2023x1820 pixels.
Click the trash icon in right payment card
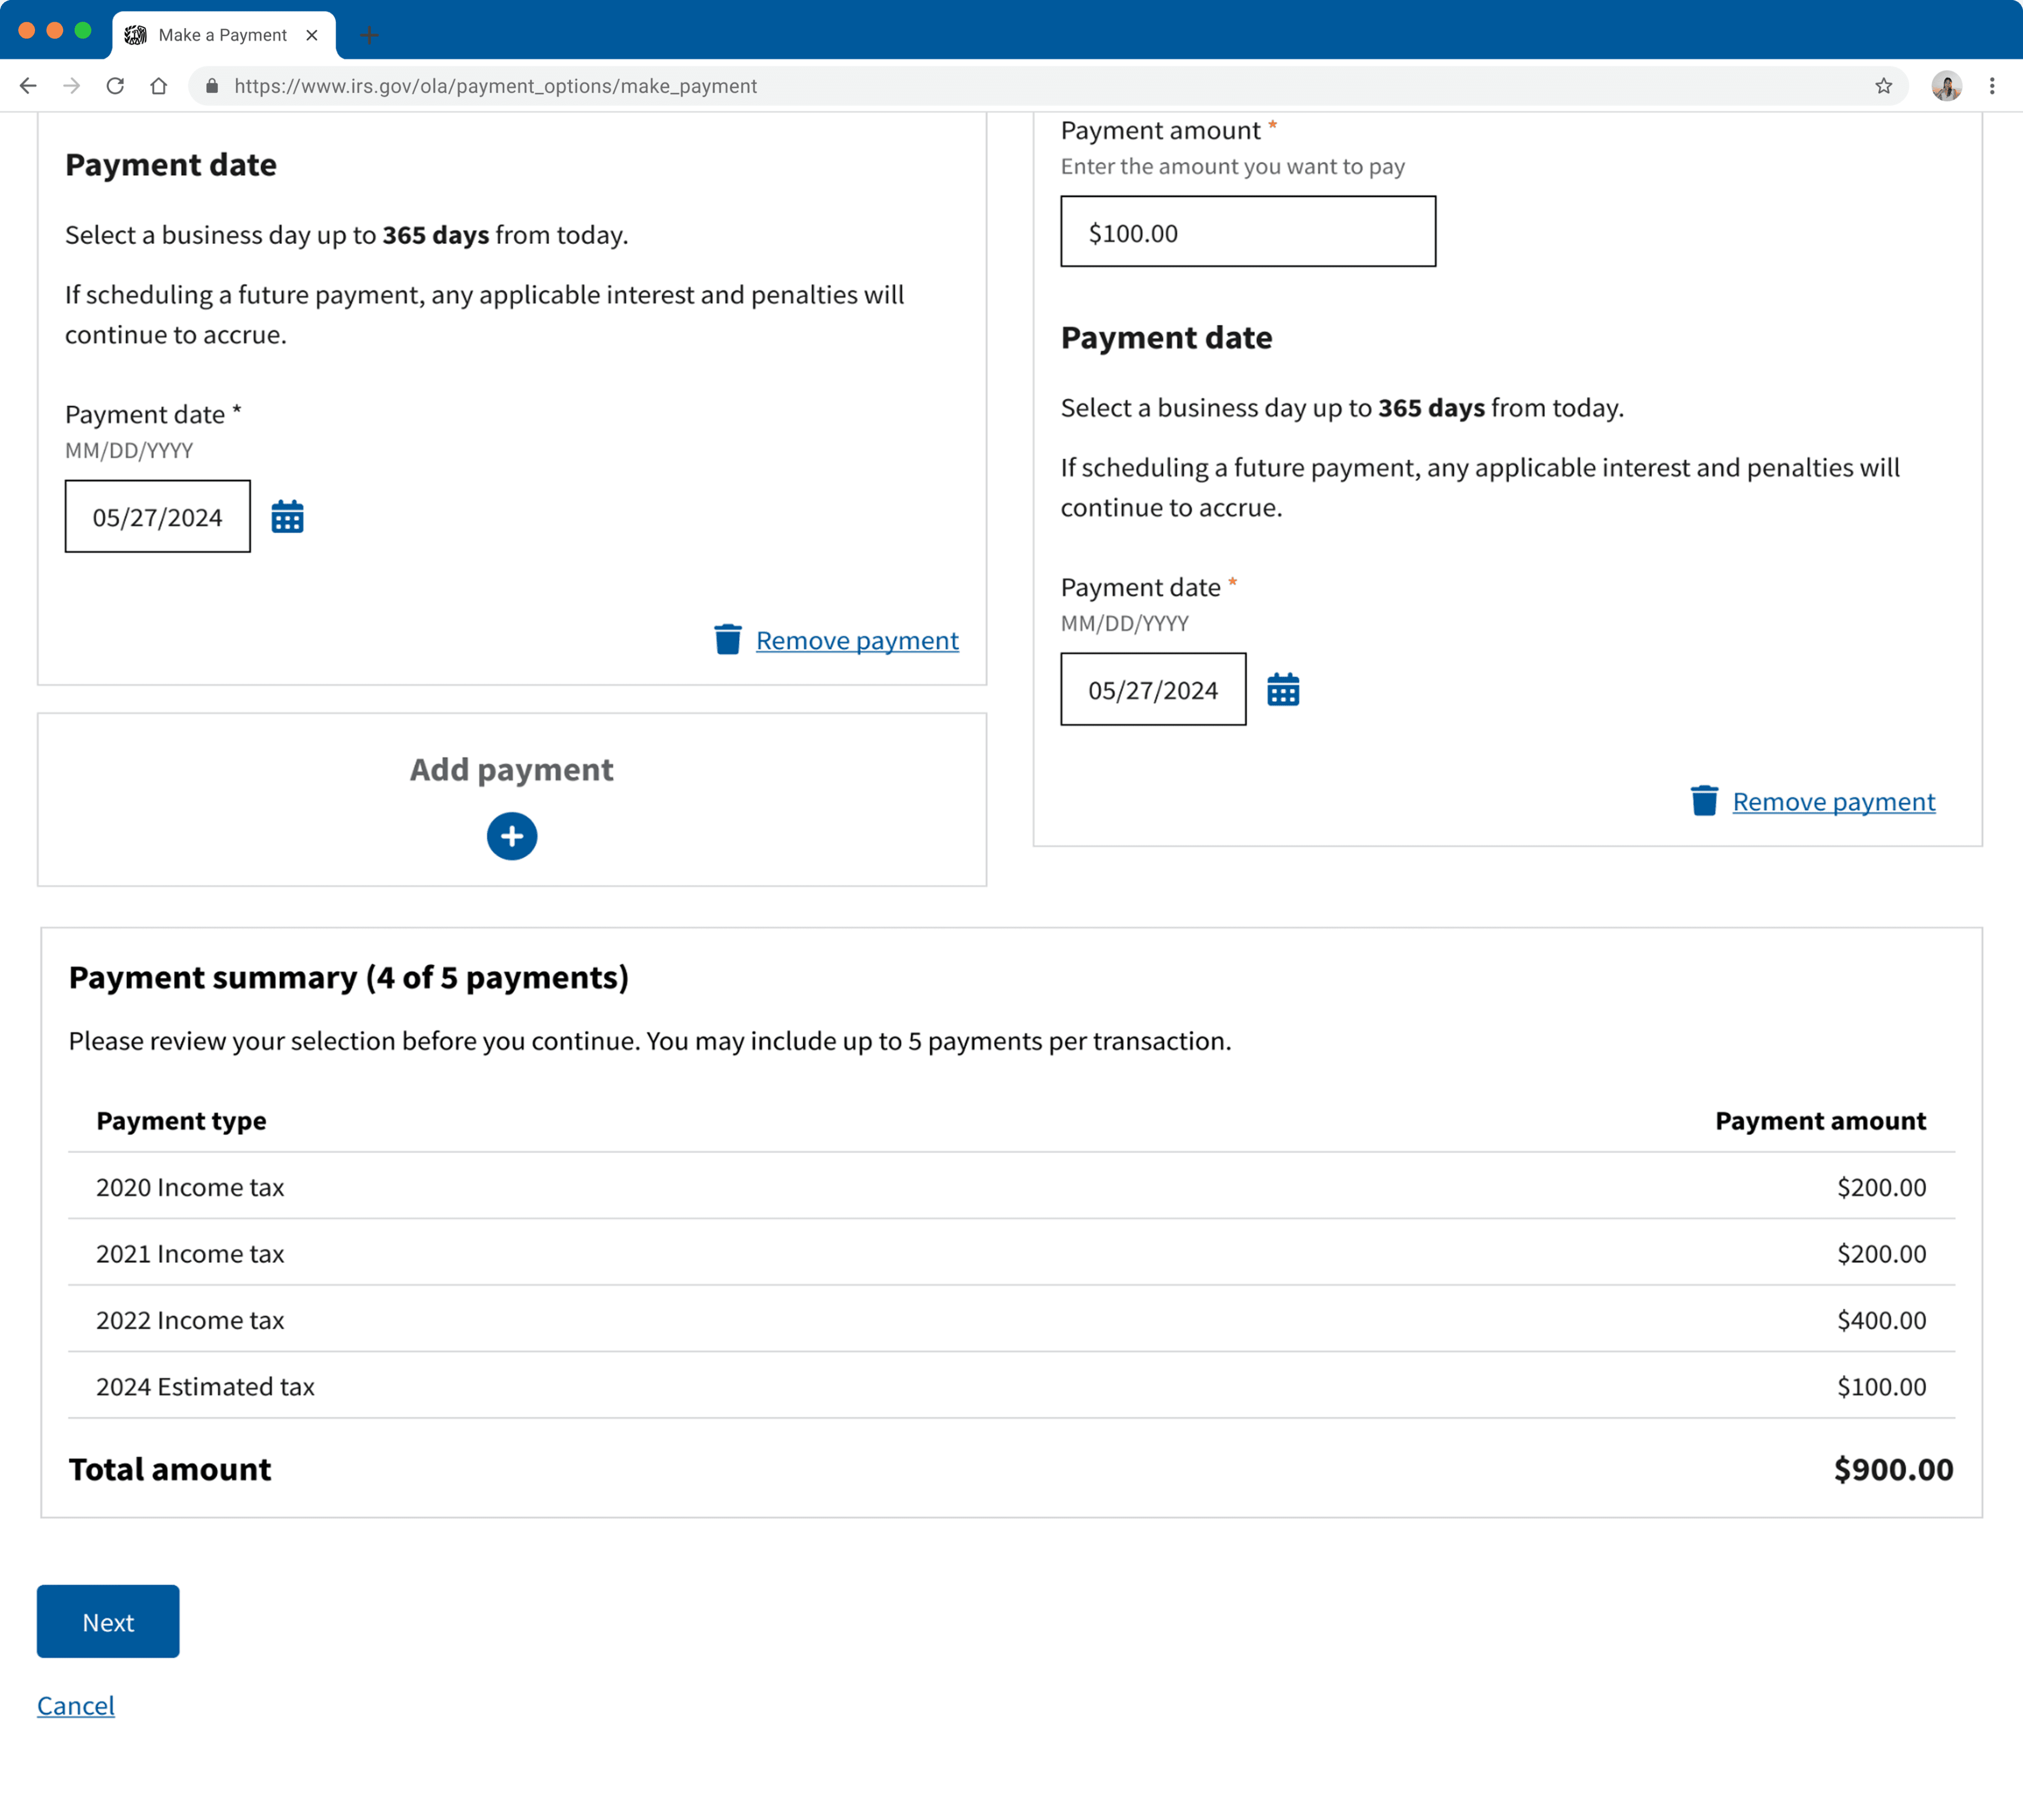(1704, 801)
